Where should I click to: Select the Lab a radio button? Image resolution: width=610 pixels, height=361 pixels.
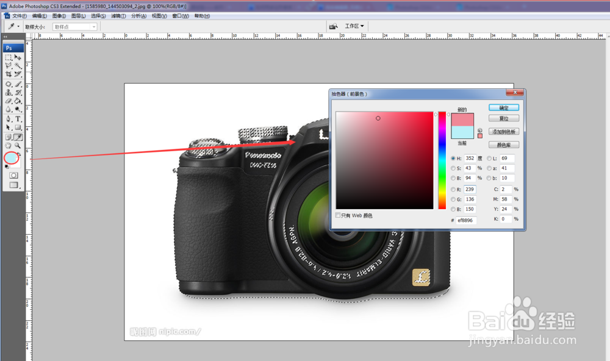point(489,168)
